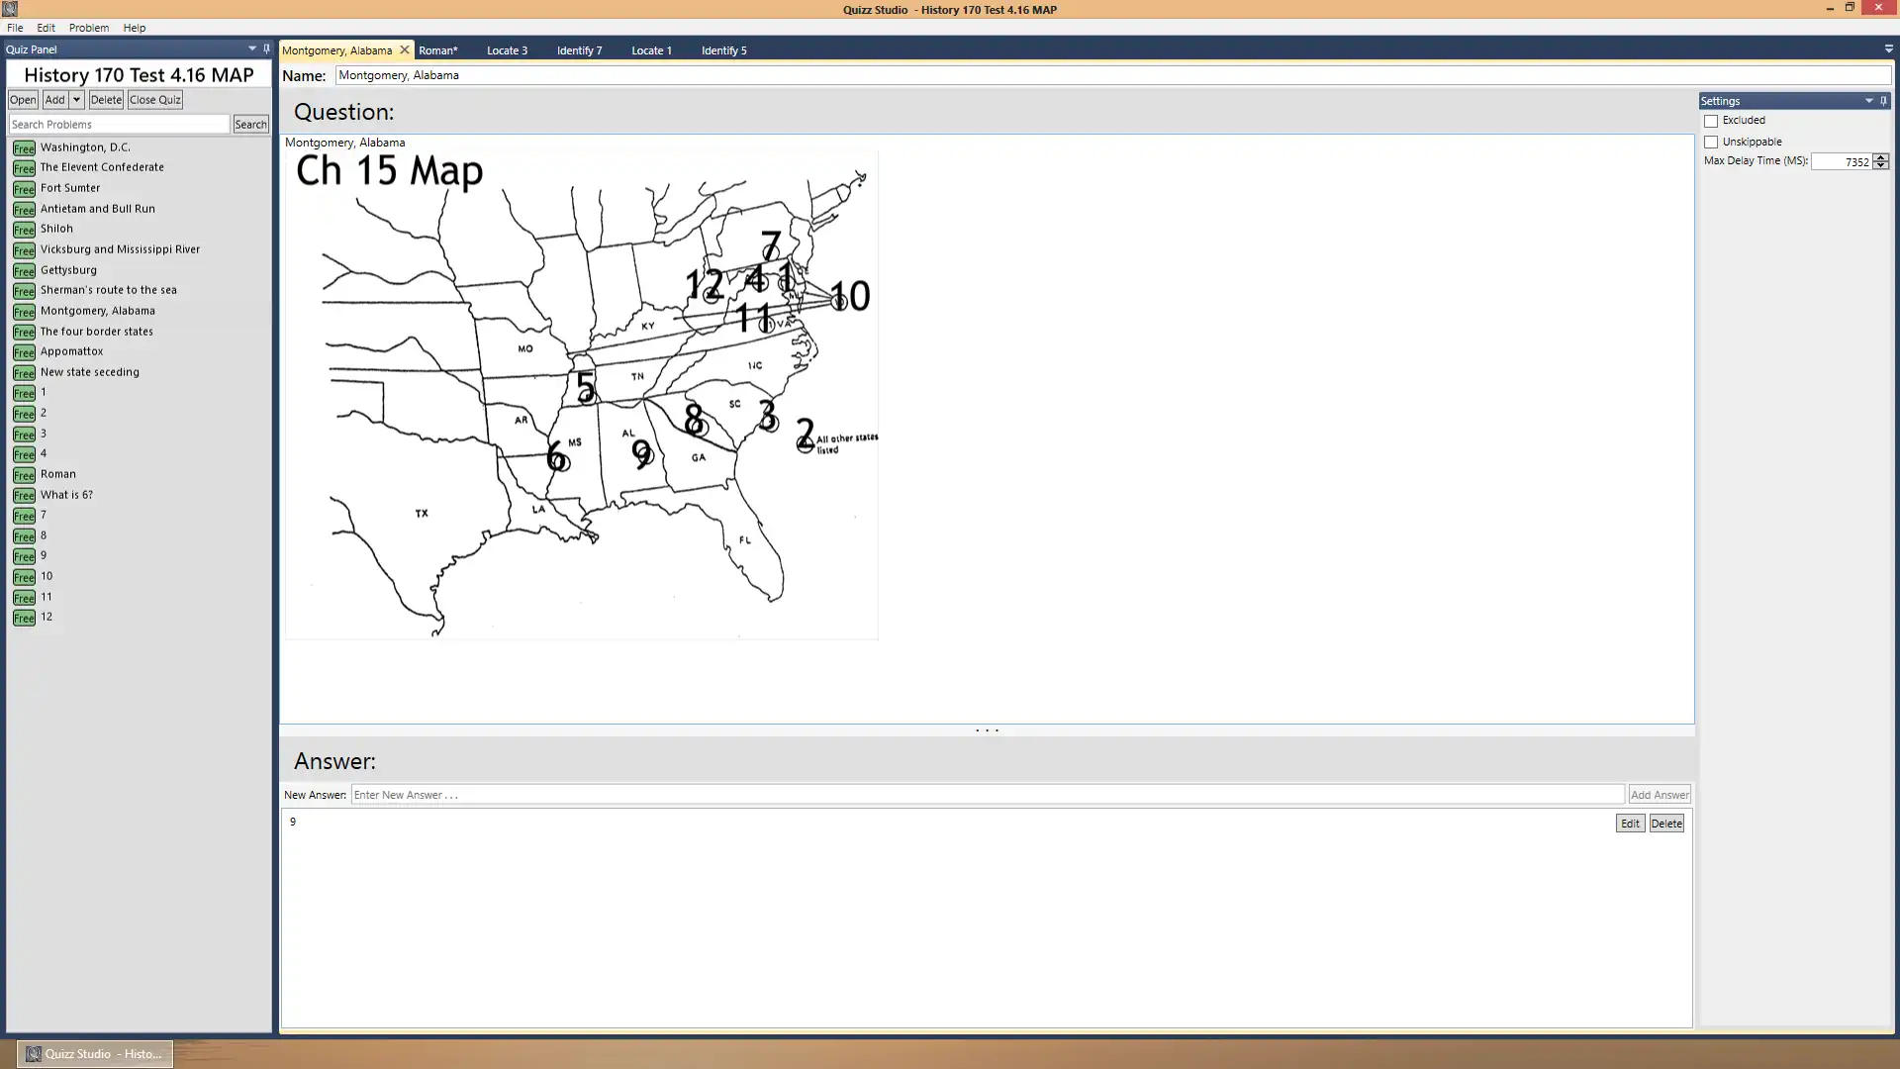The width and height of the screenshot is (1900, 1069).
Task: Click the Close Quiz icon button
Action: pos(154,99)
